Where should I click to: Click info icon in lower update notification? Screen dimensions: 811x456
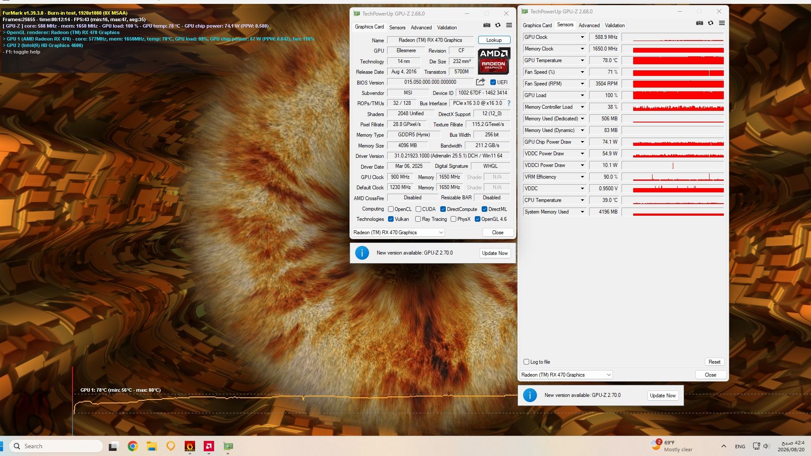click(530, 395)
